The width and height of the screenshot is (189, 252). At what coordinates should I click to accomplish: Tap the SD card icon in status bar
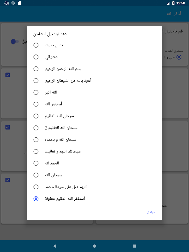click(19, 3)
